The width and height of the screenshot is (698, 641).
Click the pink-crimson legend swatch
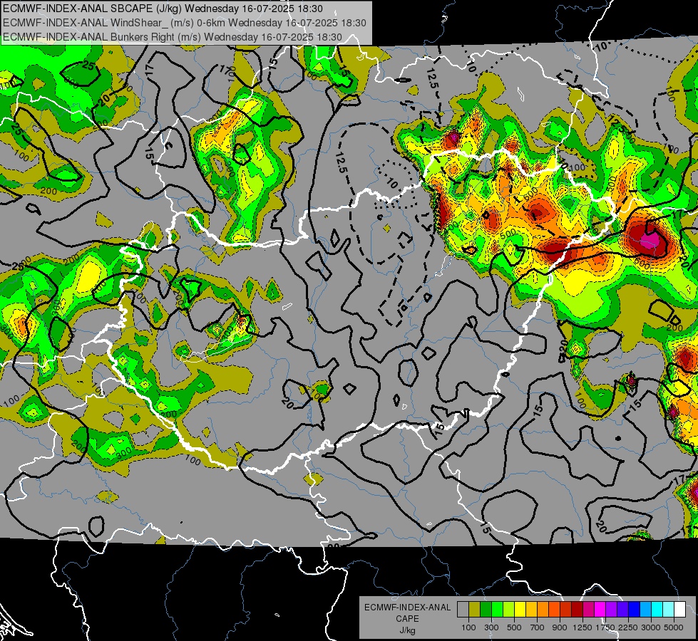pos(589,610)
